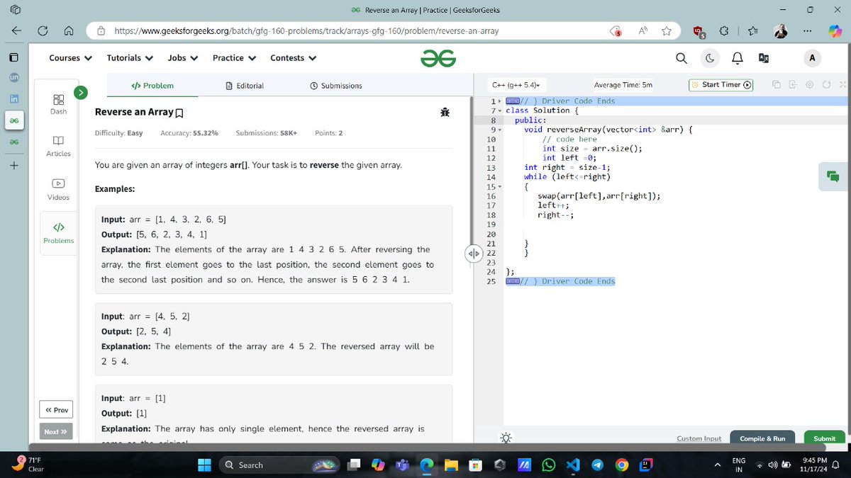
Task: Switch to the Submissions tab
Action: (x=336, y=86)
